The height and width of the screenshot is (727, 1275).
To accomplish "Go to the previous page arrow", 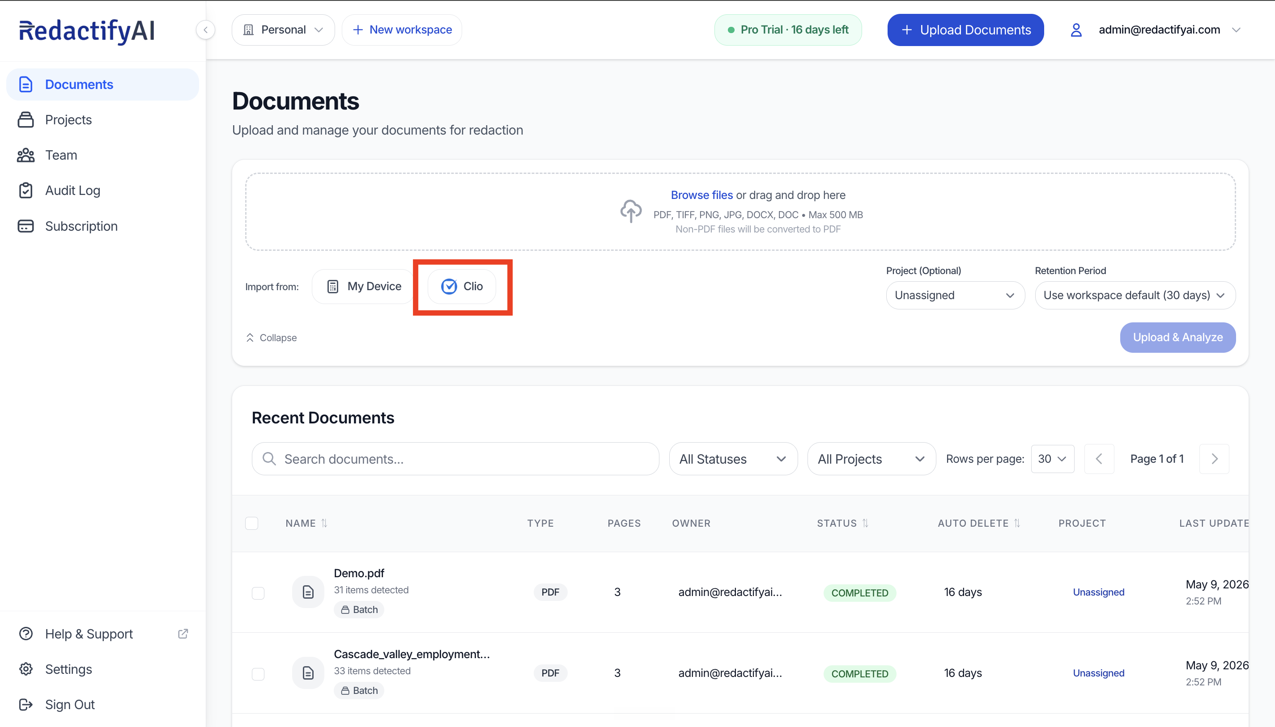I will (1099, 459).
